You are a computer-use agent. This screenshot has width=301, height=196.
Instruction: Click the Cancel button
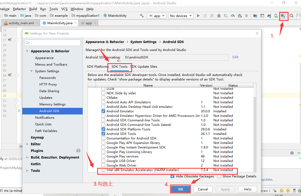tap(203, 189)
